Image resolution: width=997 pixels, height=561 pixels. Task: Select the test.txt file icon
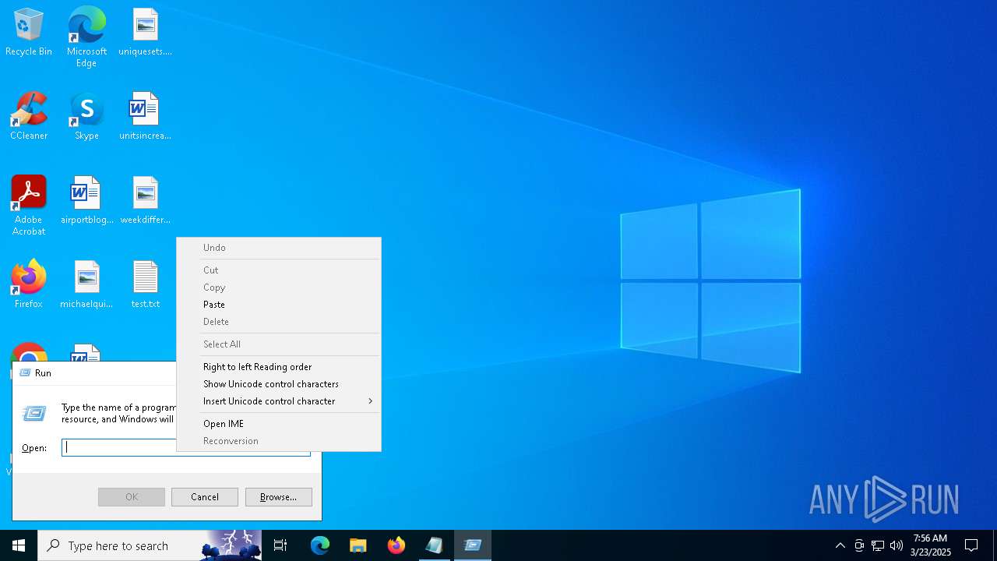click(145, 284)
